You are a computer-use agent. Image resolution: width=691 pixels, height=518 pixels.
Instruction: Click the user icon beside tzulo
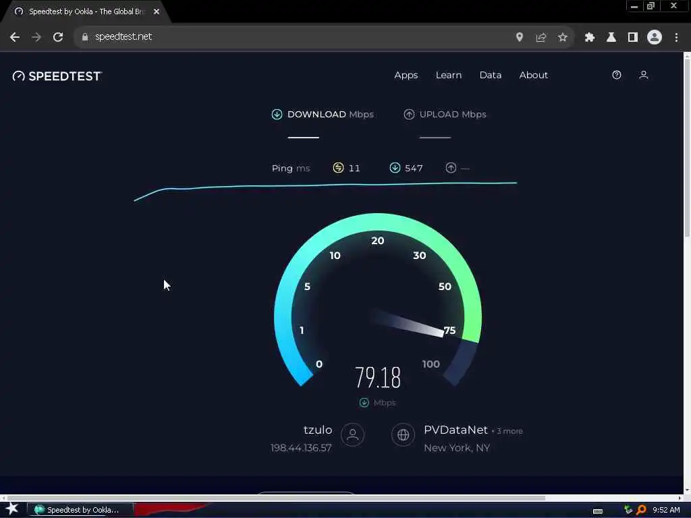click(x=352, y=435)
